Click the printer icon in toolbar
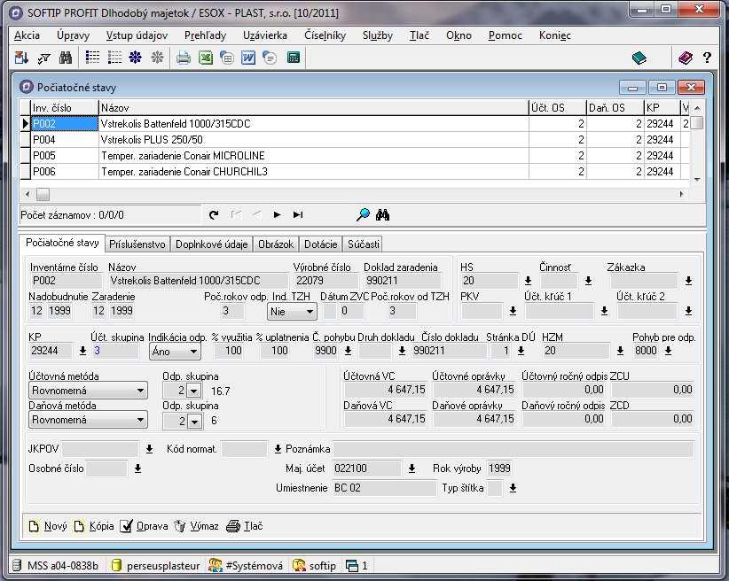The height and width of the screenshot is (581, 729). (x=184, y=58)
